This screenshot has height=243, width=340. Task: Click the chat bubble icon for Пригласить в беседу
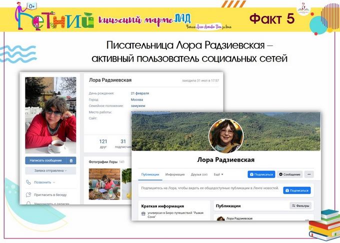point(28,194)
